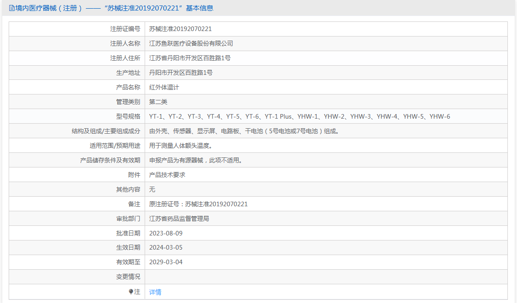The width and height of the screenshot is (517, 303).
Task: Click the 备注 label
Action: click(x=134, y=204)
